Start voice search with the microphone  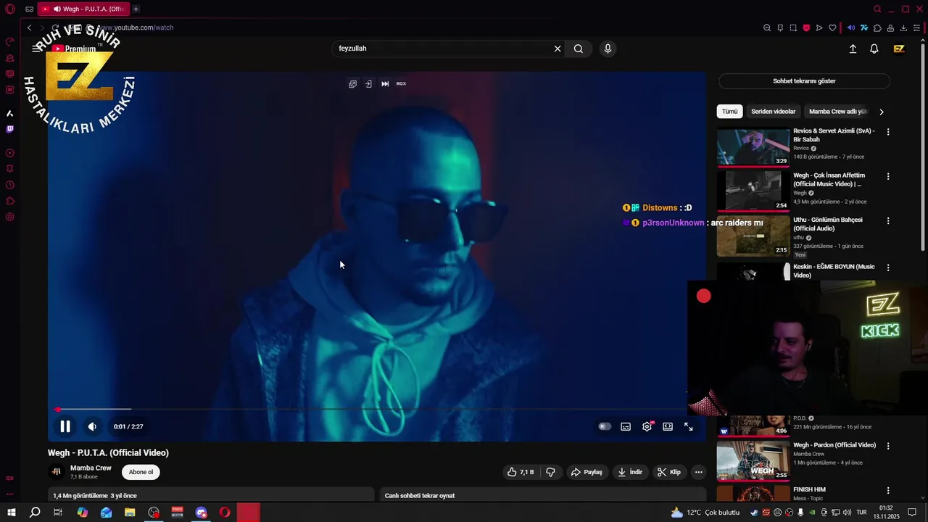(608, 49)
